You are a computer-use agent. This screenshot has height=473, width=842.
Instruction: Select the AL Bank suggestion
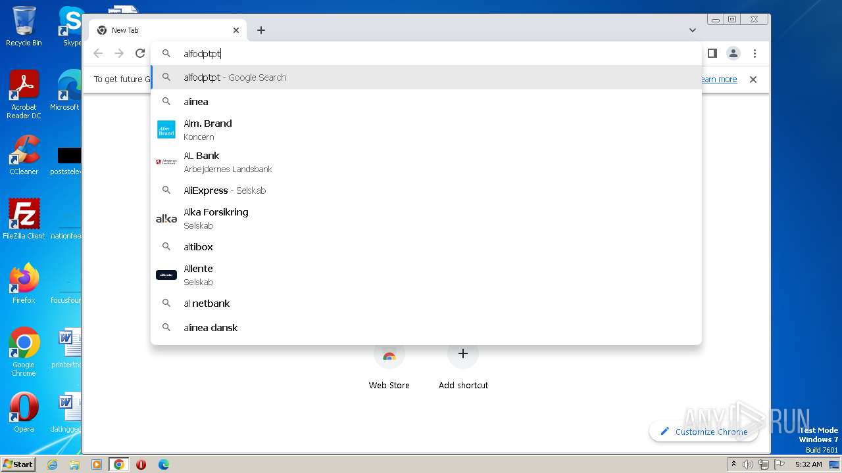(426, 162)
